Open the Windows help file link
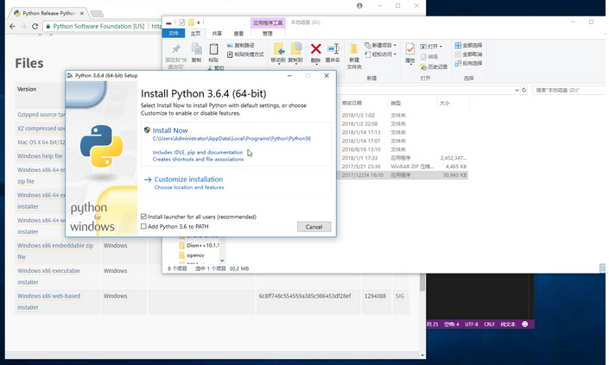The width and height of the screenshot is (609, 365). [x=40, y=156]
